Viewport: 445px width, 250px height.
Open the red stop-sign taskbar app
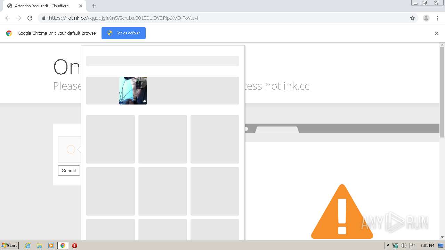(x=74, y=245)
